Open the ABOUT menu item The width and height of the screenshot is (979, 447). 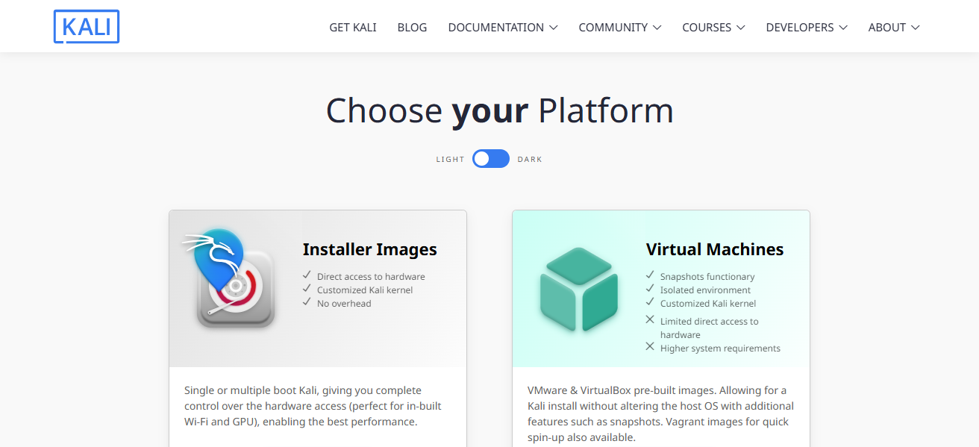(887, 28)
